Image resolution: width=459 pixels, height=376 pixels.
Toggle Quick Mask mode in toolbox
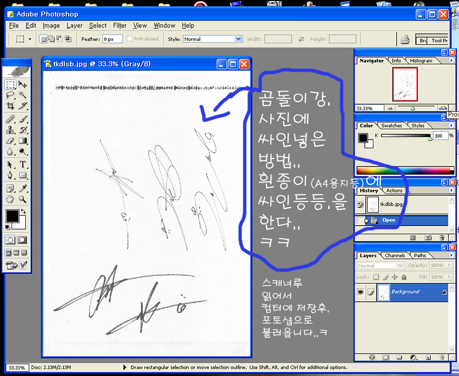coord(23,239)
